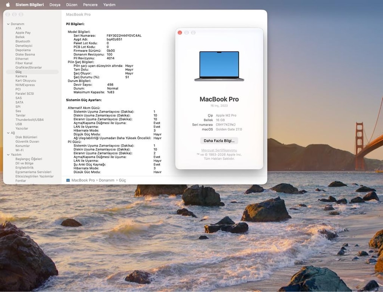Click battery serial number F8Y3022H44Y0VC4AL
383x292 pixels.
[124, 36]
